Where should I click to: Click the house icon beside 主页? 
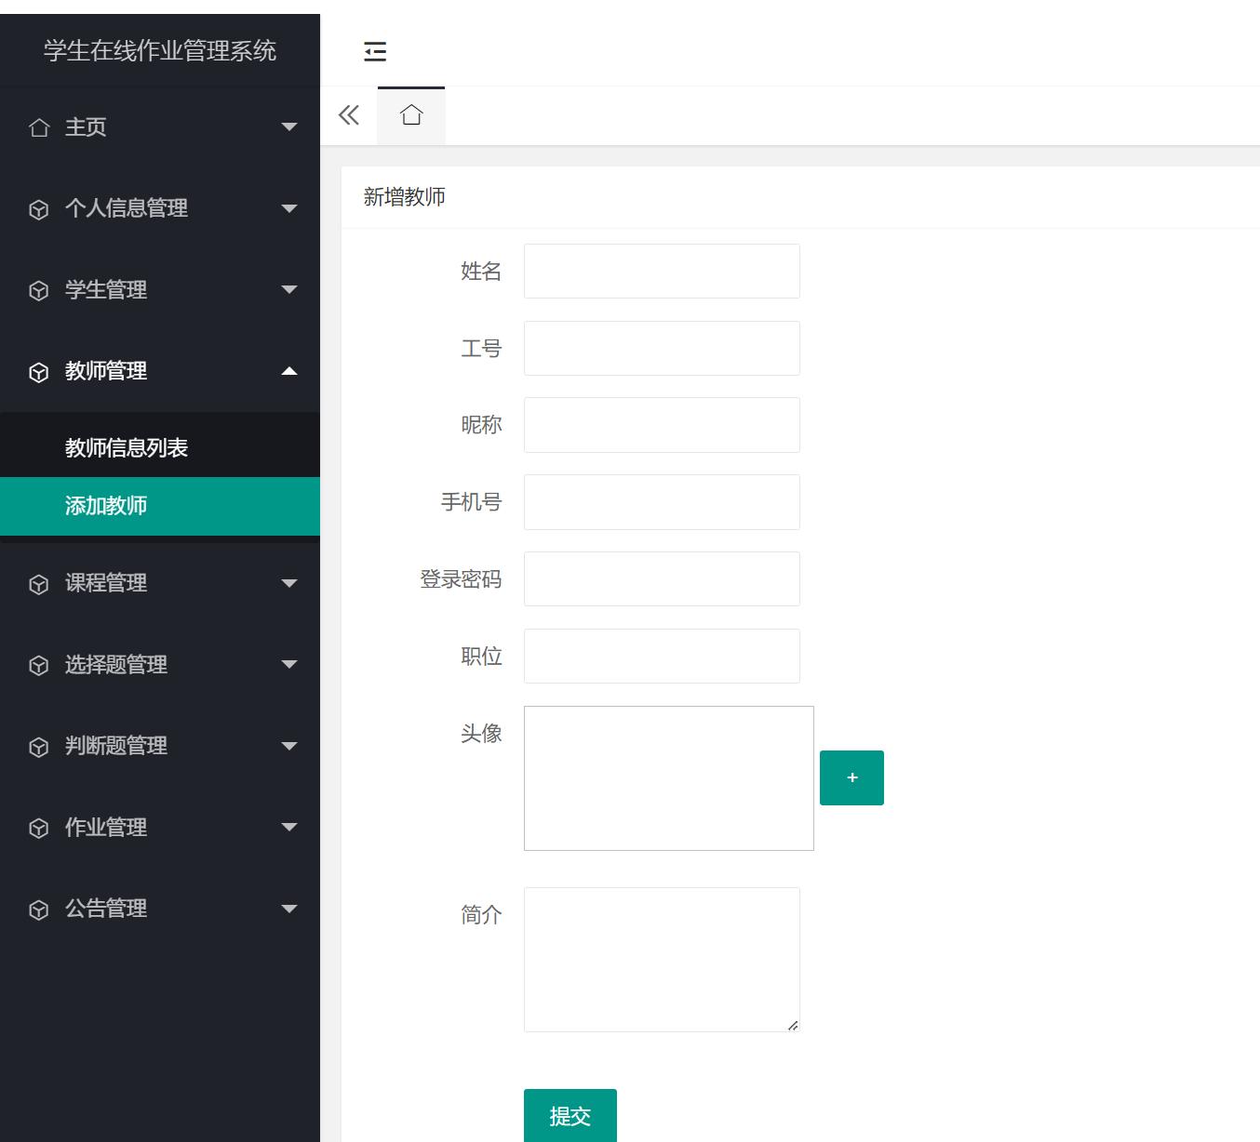39,127
